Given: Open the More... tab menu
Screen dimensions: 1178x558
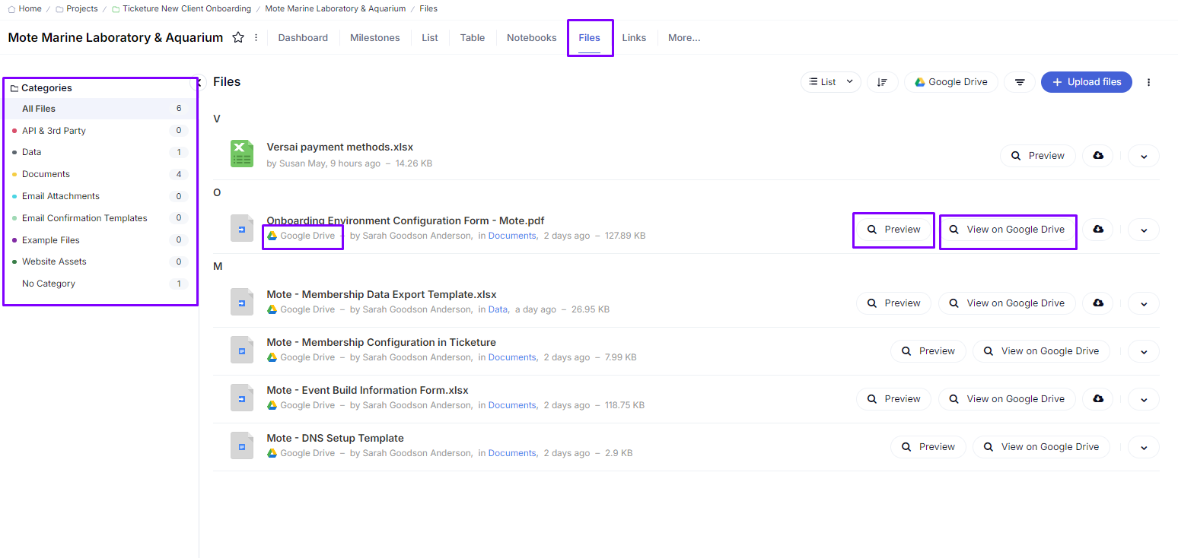Looking at the screenshot, I should click(x=684, y=38).
